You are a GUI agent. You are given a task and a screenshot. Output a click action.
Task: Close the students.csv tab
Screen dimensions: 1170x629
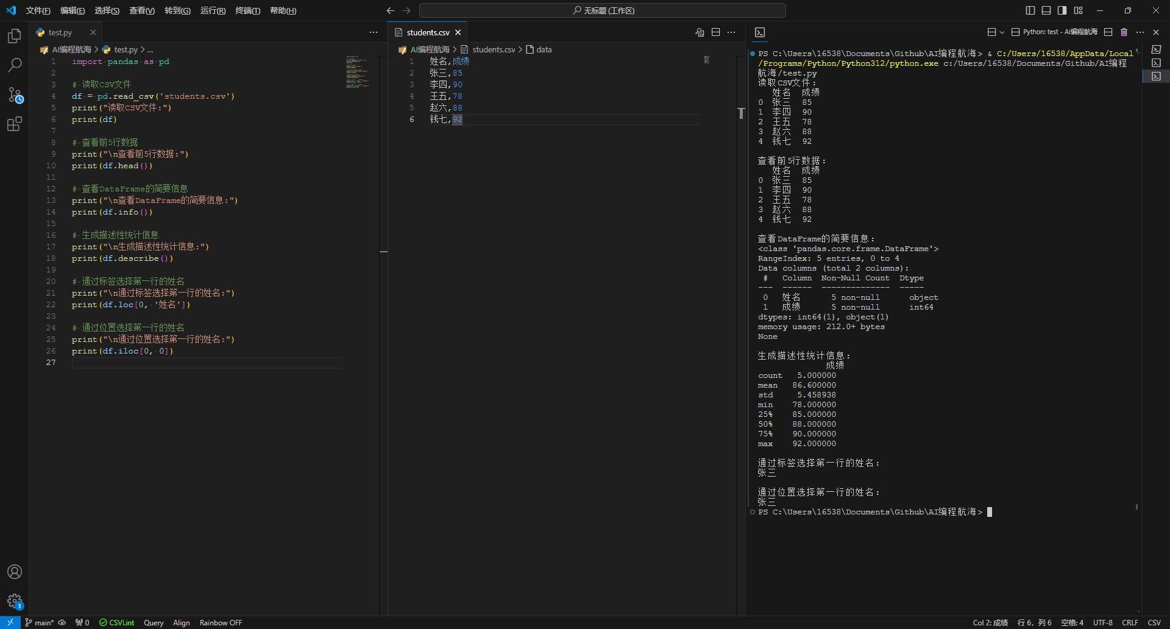pyautogui.click(x=458, y=32)
